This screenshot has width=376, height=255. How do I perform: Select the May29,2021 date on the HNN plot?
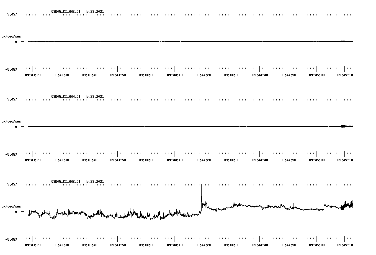tap(94, 97)
